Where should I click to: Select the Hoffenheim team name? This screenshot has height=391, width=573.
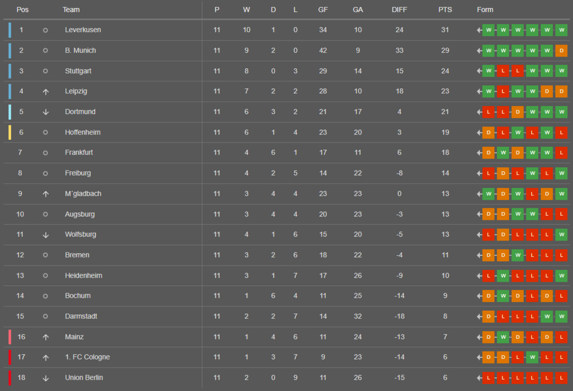tap(83, 132)
